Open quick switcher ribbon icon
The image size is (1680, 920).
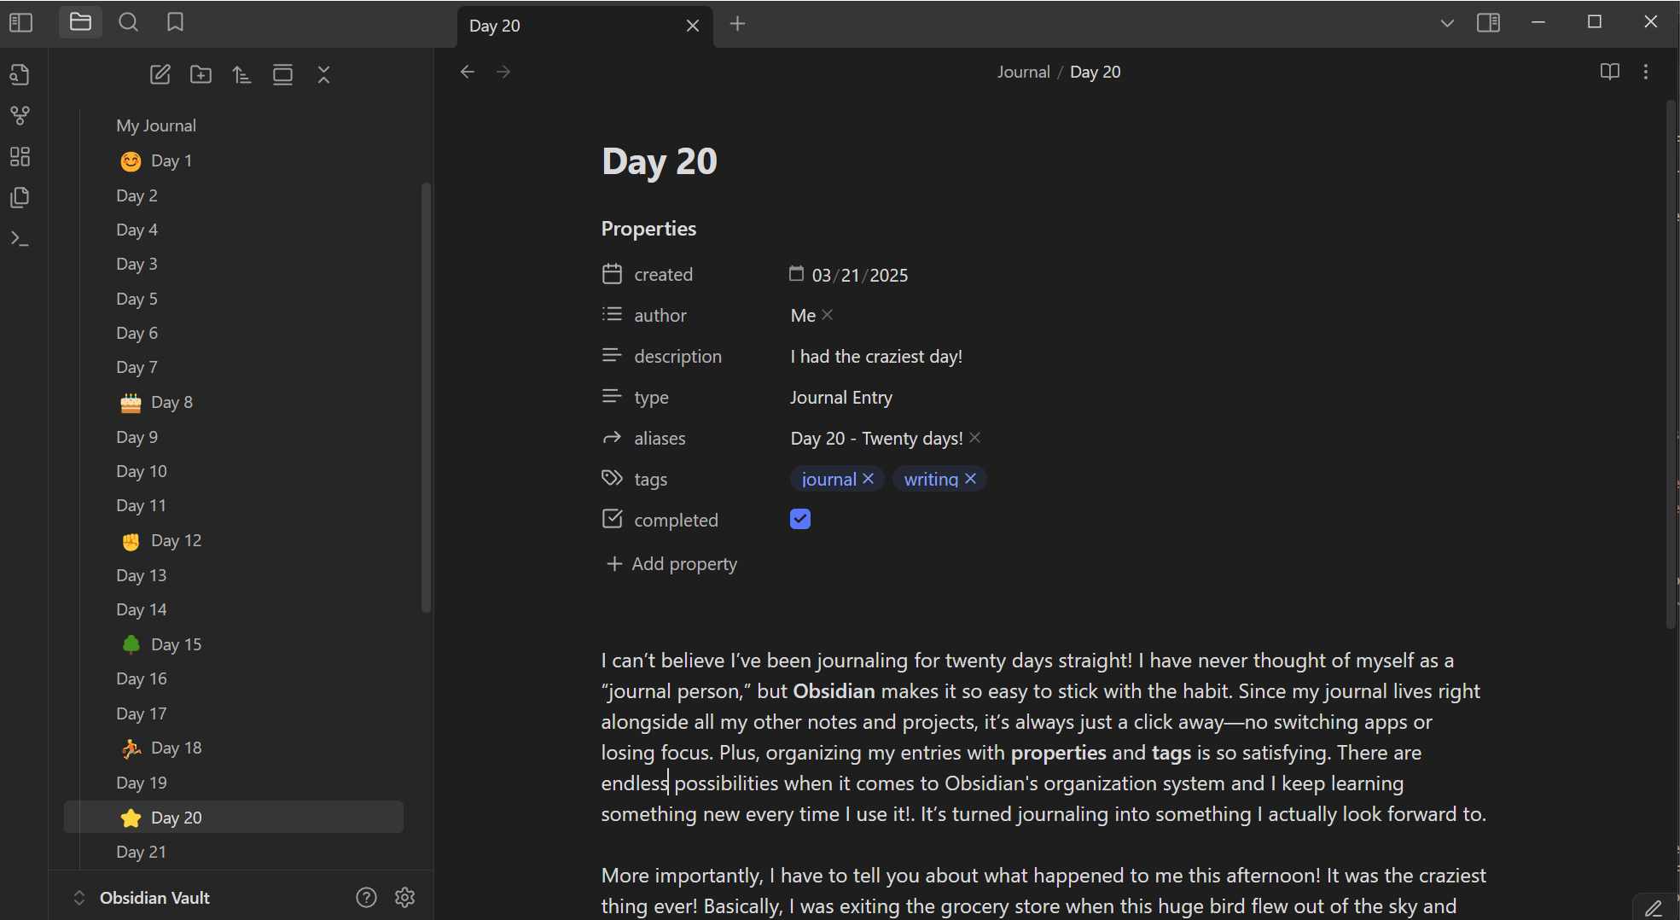pos(20,75)
